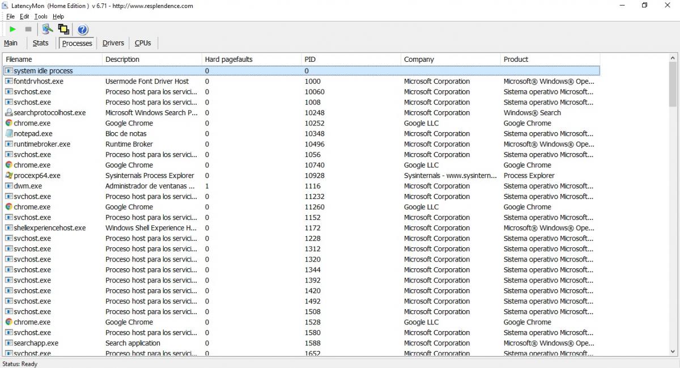Click the 'Process Explorer' product cell
The height and width of the screenshot is (368, 680).
click(529, 176)
